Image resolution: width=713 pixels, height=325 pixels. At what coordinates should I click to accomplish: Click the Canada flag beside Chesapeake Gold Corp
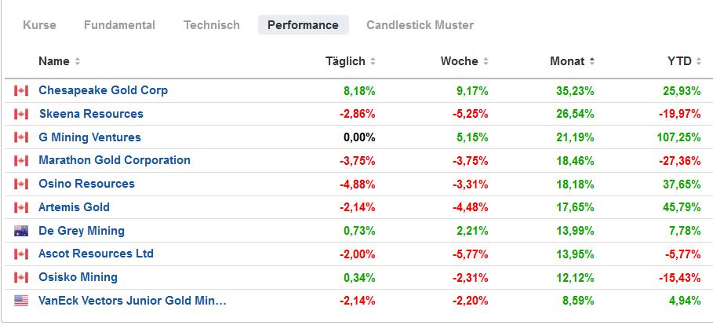pyautogui.click(x=20, y=90)
